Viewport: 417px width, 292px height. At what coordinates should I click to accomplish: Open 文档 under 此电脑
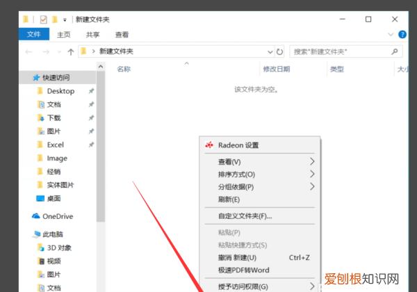click(54, 288)
